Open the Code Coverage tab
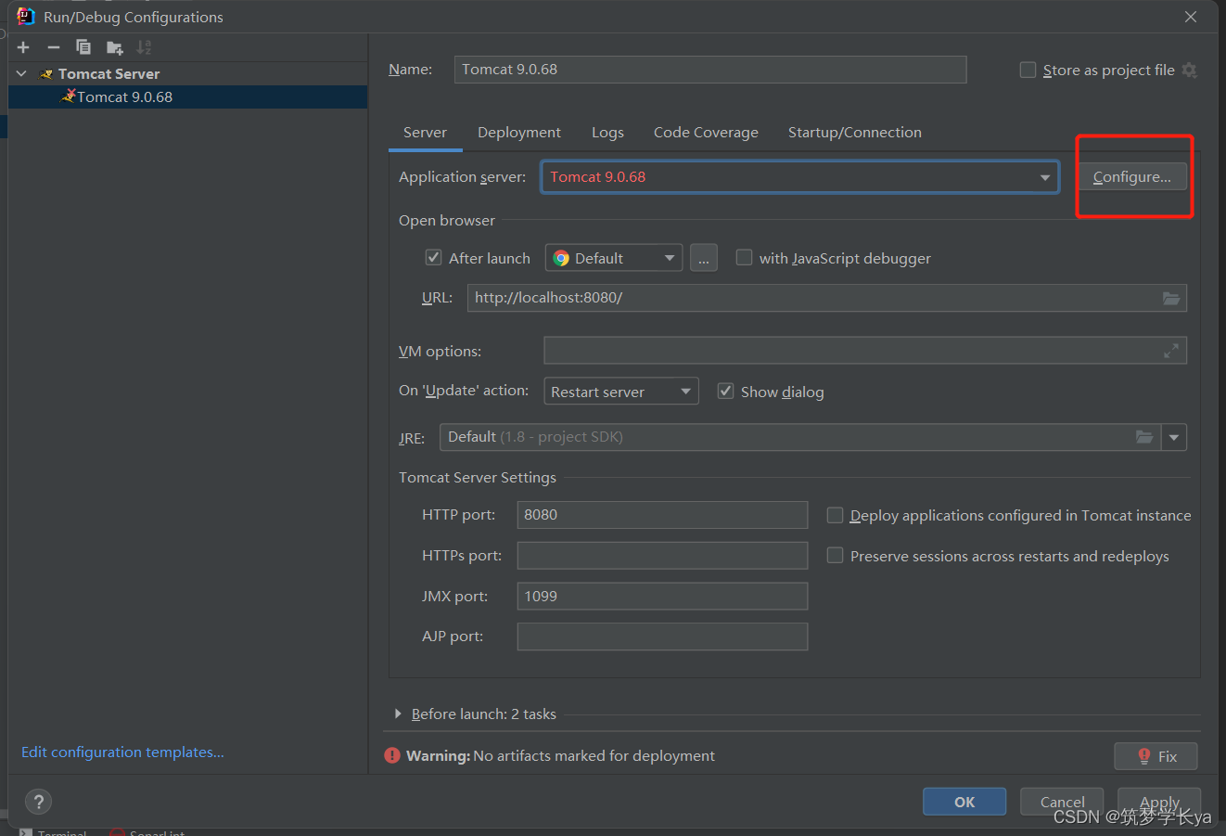Image resolution: width=1226 pixels, height=836 pixels. [706, 133]
